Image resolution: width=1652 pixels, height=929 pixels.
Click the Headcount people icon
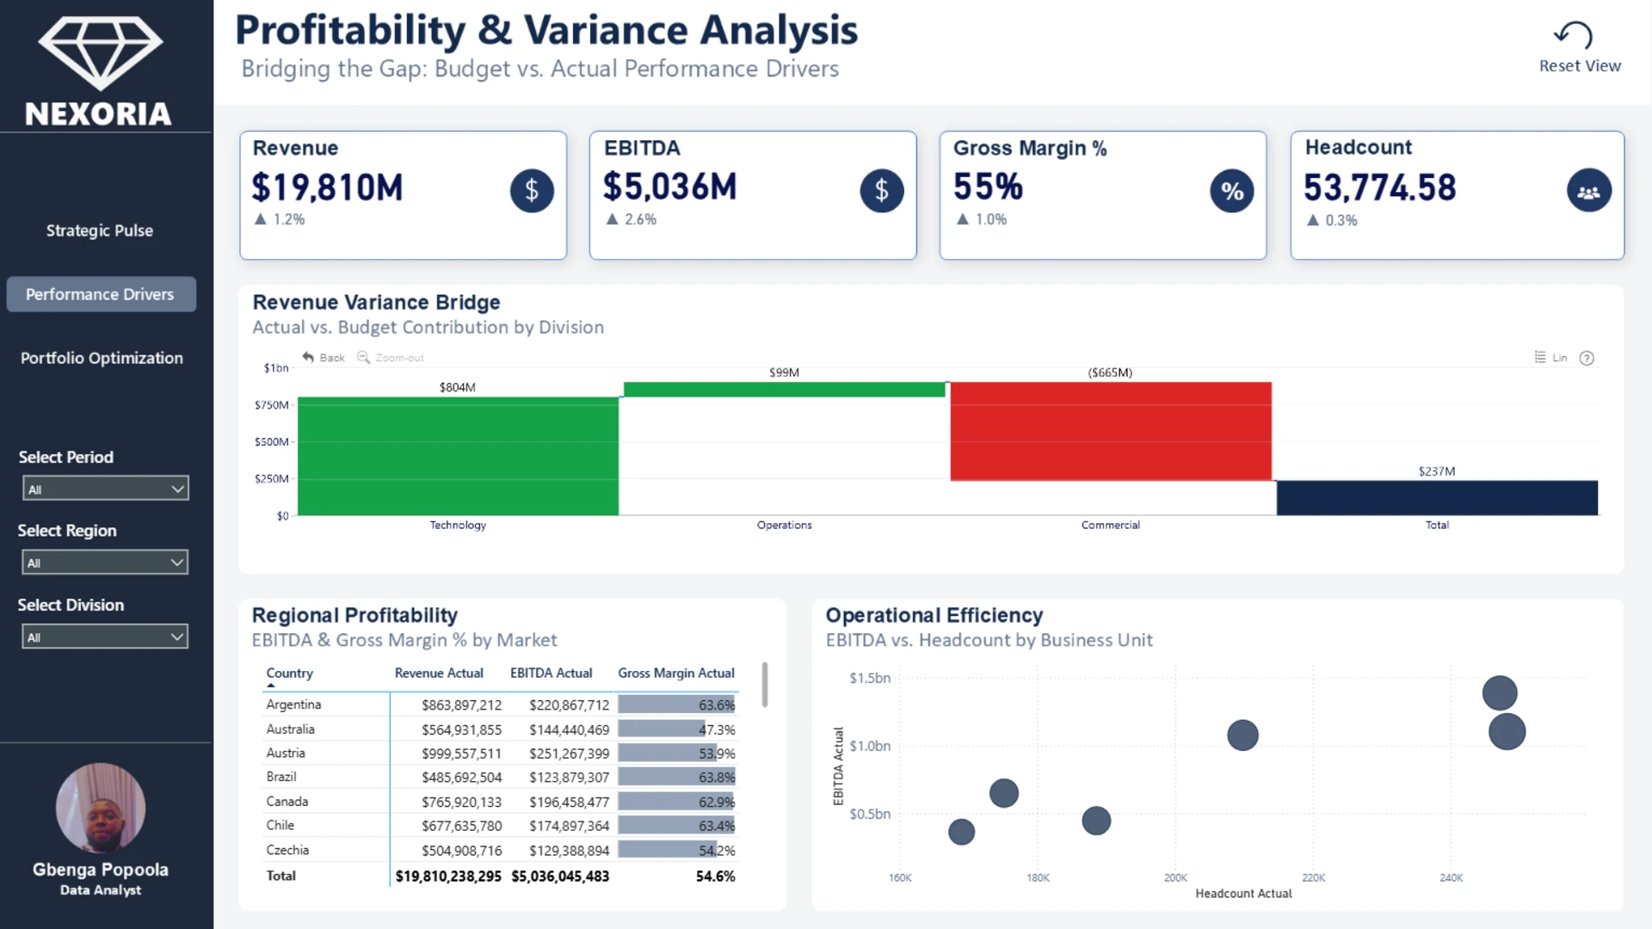pyautogui.click(x=1588, y=191)
